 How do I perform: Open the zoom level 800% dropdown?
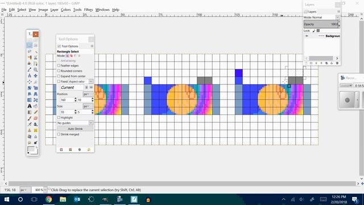point(45,190)
